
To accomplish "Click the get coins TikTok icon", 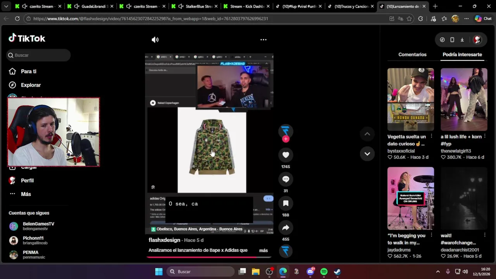I will (442, 40).
